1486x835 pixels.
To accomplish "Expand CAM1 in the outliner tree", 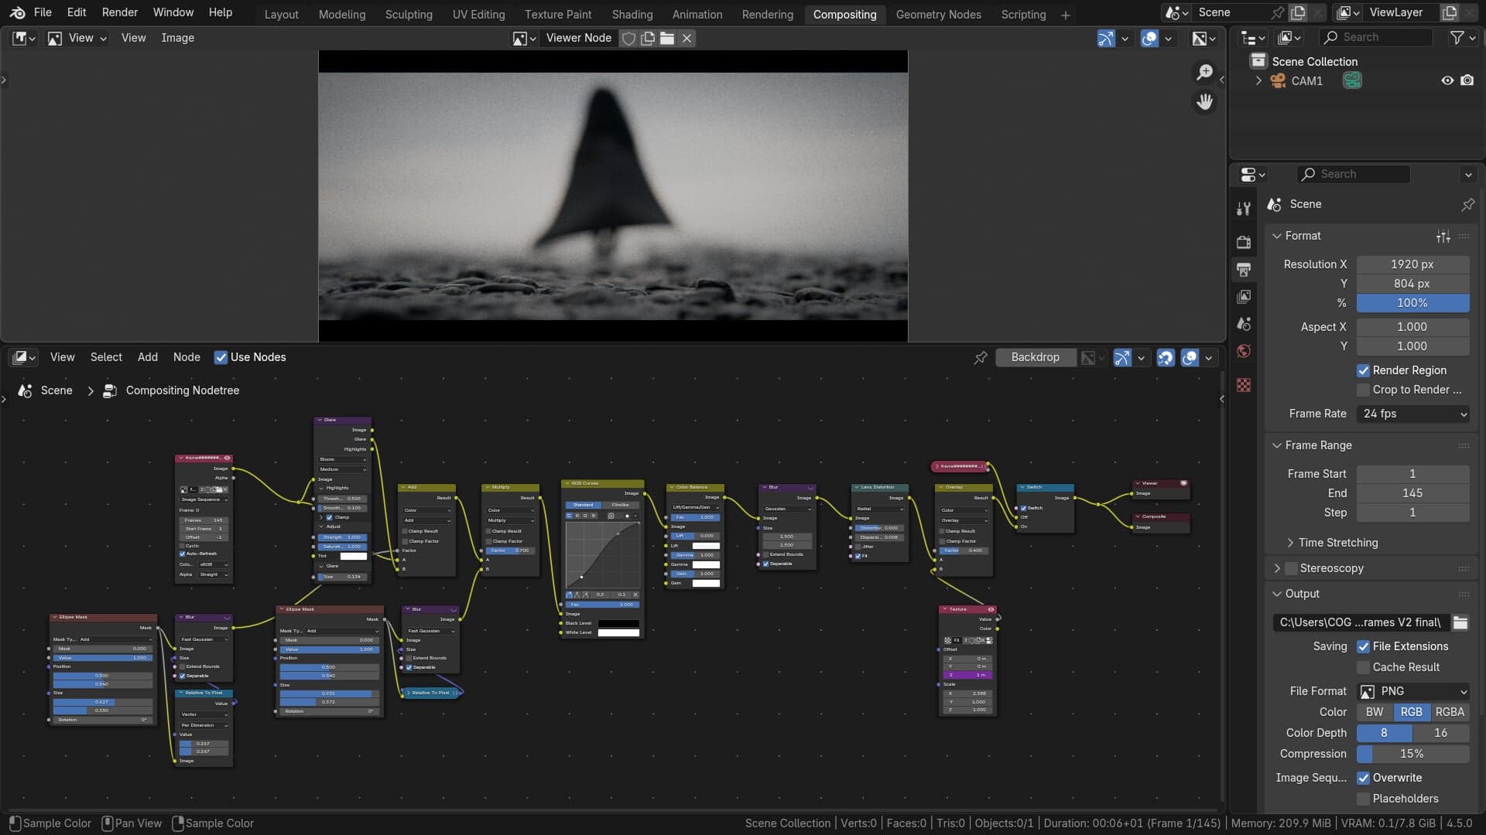I will (1258, 80).
